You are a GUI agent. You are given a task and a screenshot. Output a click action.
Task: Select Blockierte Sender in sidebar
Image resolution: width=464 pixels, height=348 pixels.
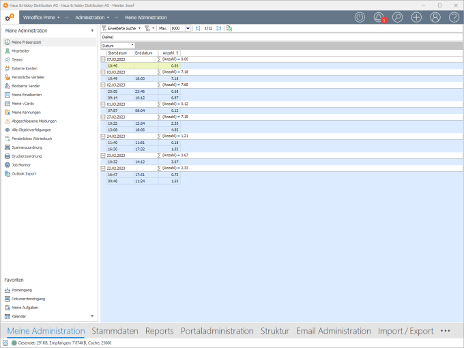(26, 86)
